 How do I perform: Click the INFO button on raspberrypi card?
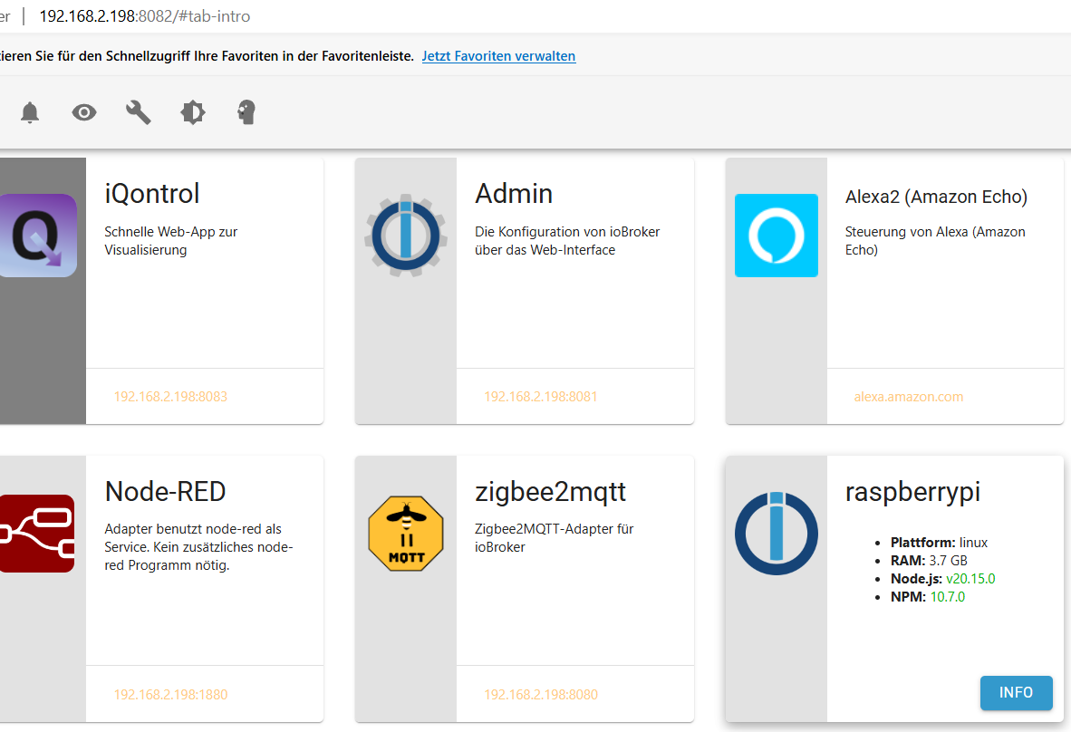(1017, 692)
